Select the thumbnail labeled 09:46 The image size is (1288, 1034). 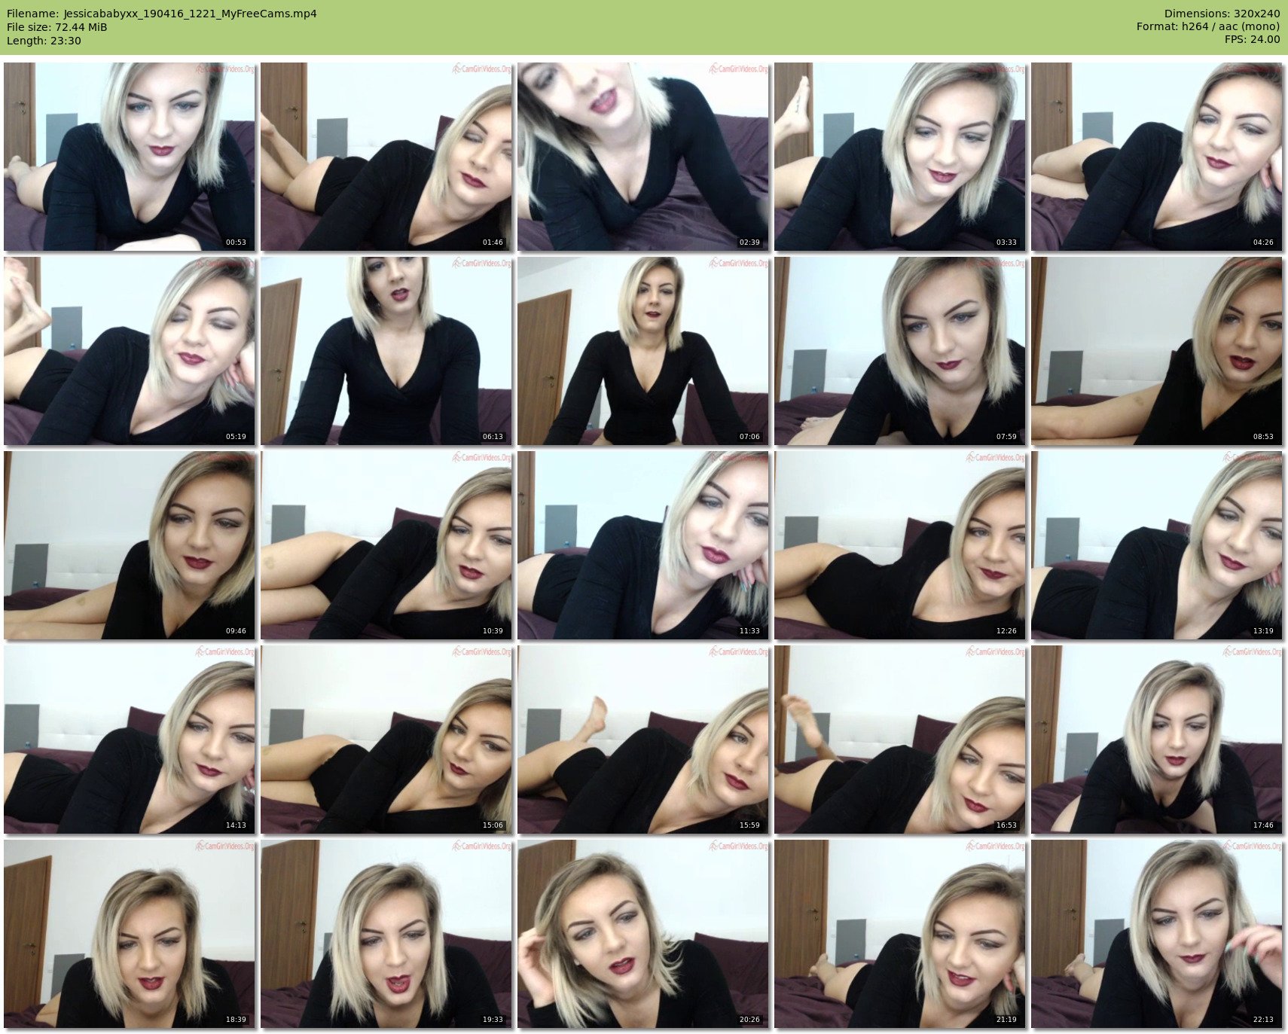click(130, 545)
